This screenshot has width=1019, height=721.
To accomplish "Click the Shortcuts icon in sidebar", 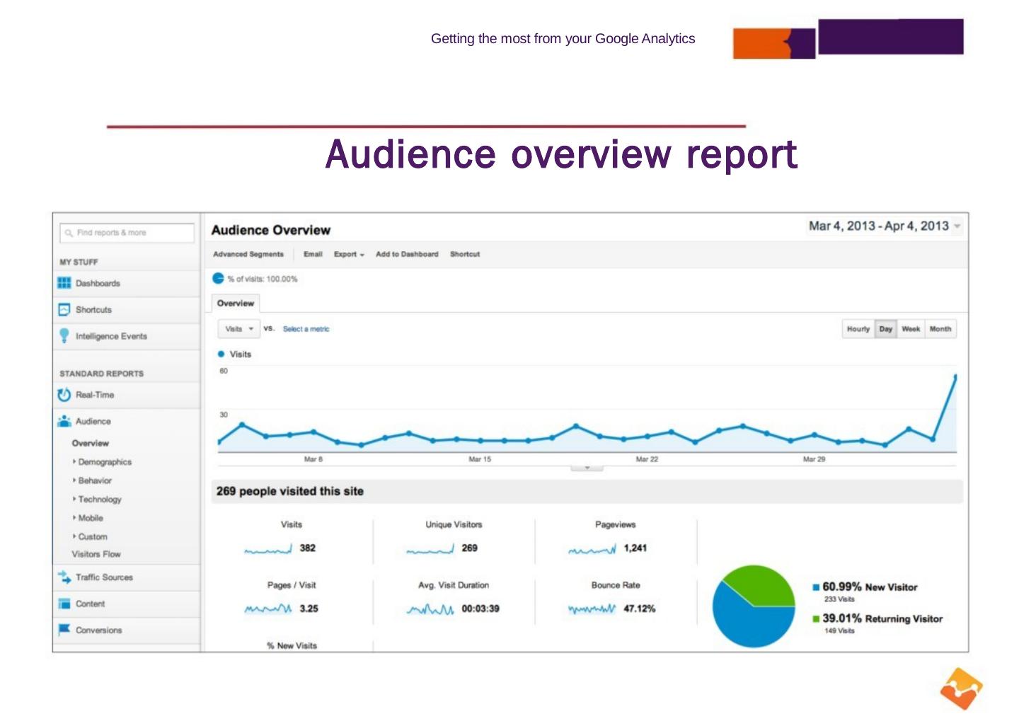I will click(x=64, y=310).
